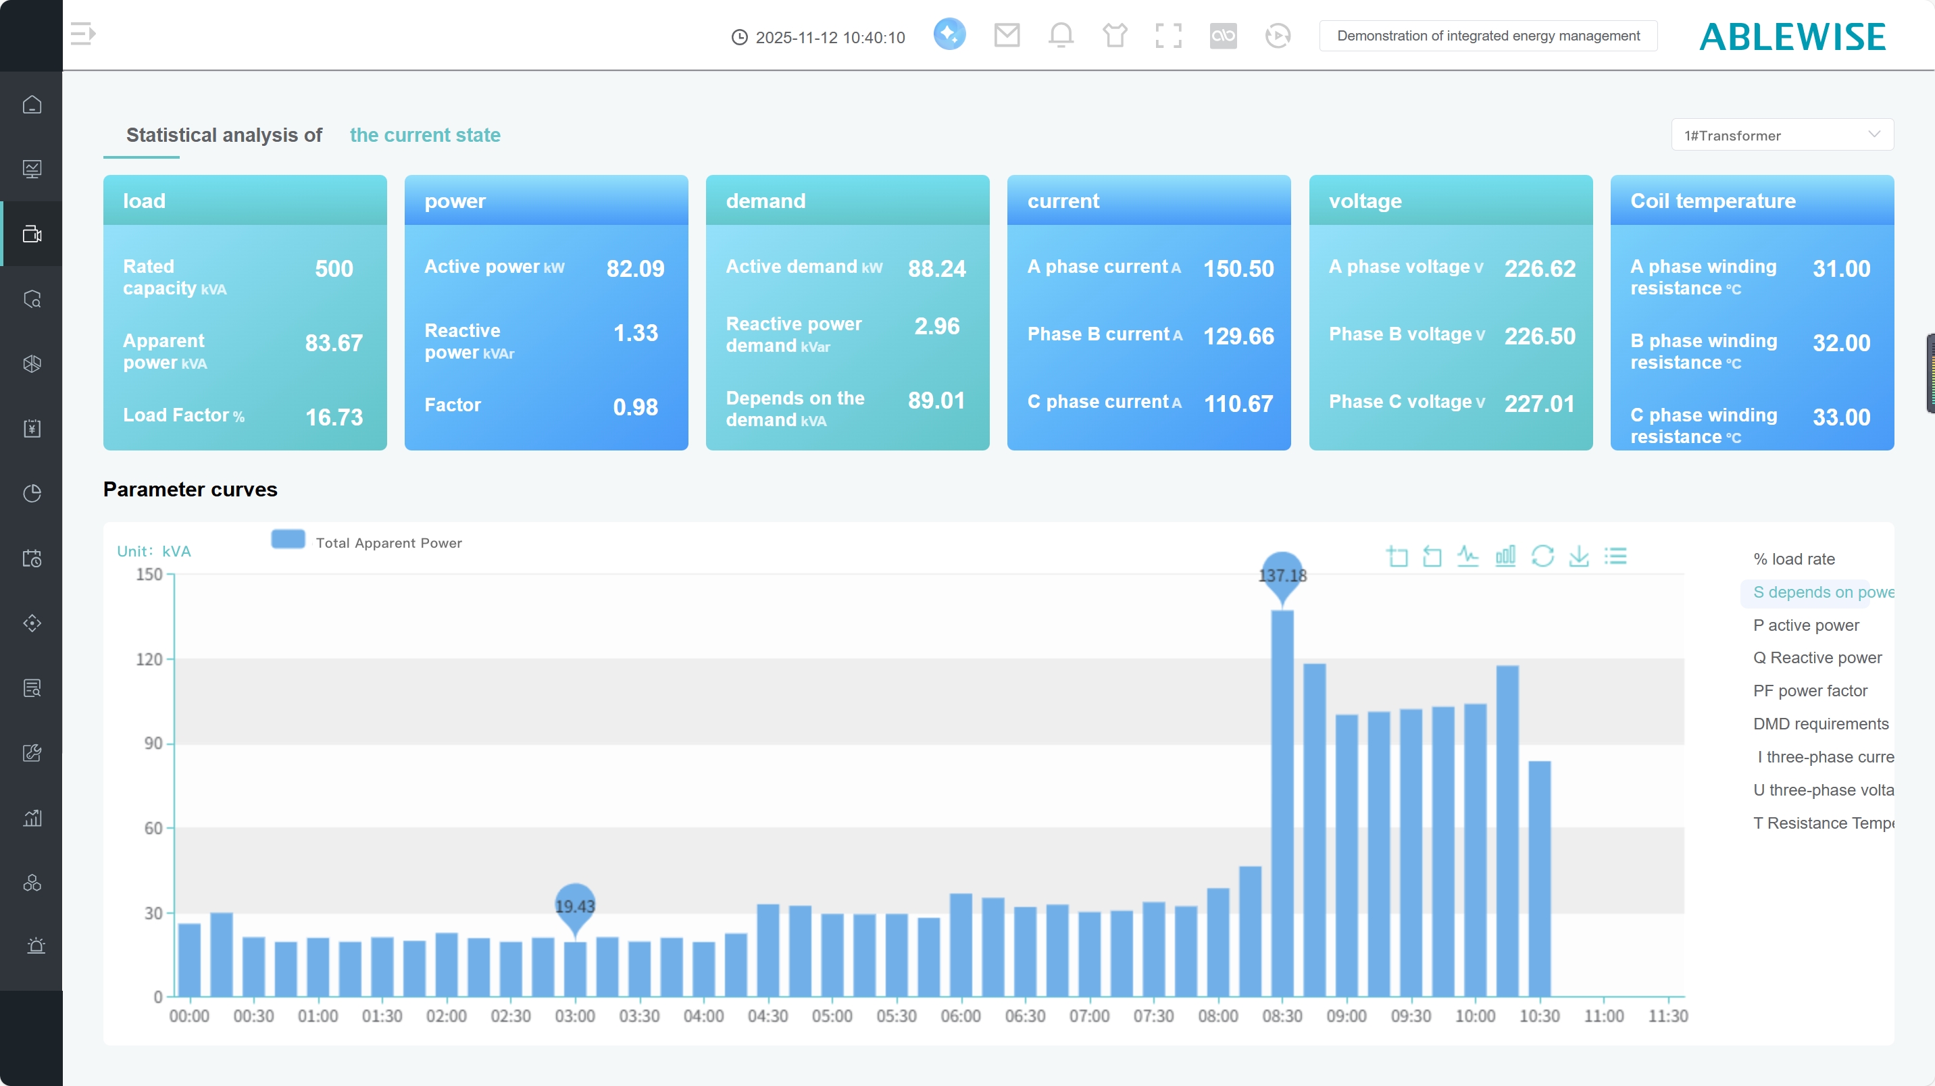1935x1086 pixels.
Task: Open the notification bell icon
Action: pyautogui.click(x=1061, y=35)
